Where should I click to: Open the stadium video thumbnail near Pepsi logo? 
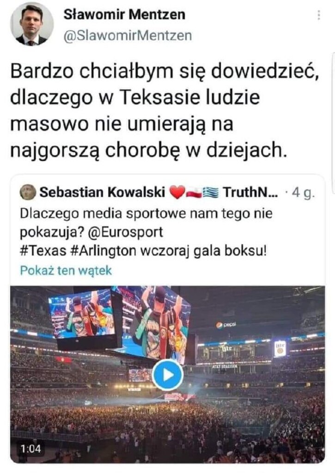(167, 374)
